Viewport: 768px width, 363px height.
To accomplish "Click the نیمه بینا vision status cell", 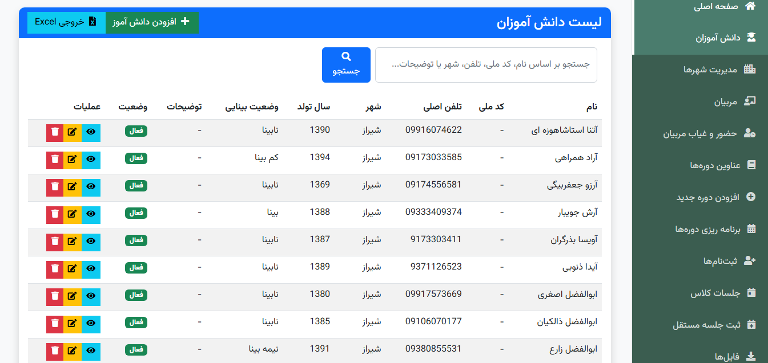I will pos(264,349).
